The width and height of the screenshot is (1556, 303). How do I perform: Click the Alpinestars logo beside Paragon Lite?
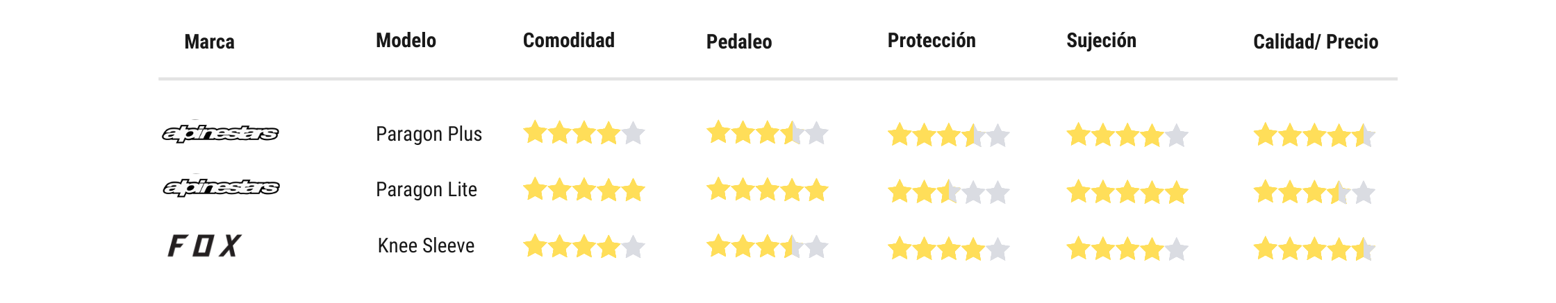pyautogui.click(x=221, y=187)
